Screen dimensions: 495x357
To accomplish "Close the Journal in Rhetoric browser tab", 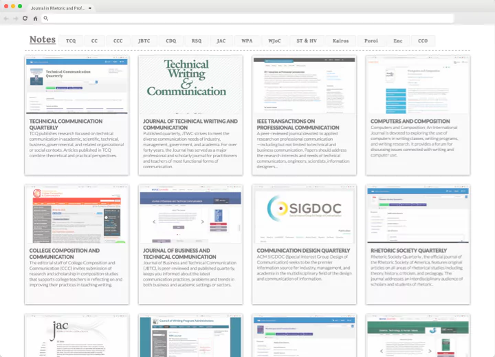I will pos(90,8).
